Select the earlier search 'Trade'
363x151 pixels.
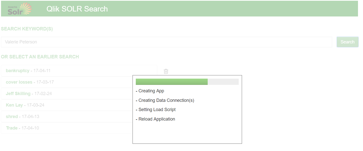point(67,128)
